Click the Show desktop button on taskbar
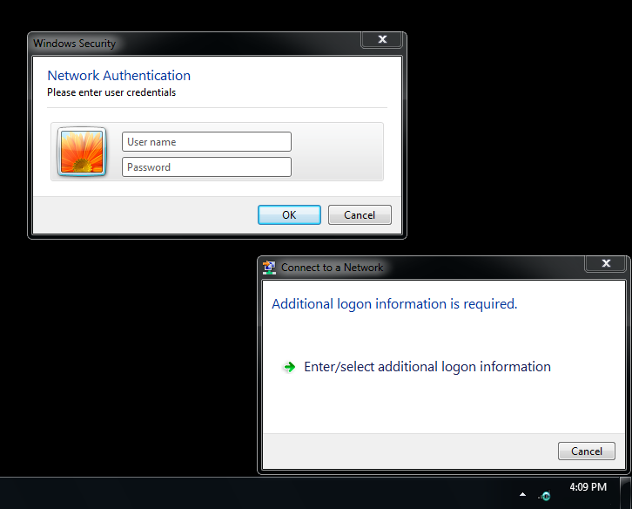 625,493
